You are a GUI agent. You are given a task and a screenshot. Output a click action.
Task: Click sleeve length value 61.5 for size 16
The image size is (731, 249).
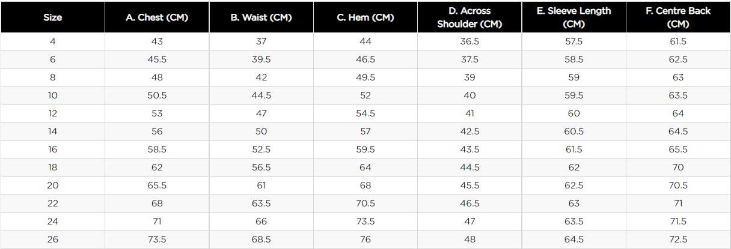pyautogui.click(x=574, y=149)
